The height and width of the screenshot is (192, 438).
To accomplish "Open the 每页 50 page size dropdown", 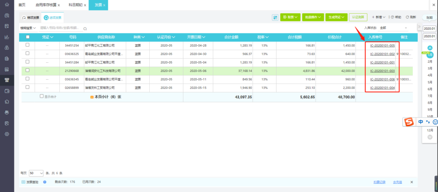I will click(x=36, y=173).
